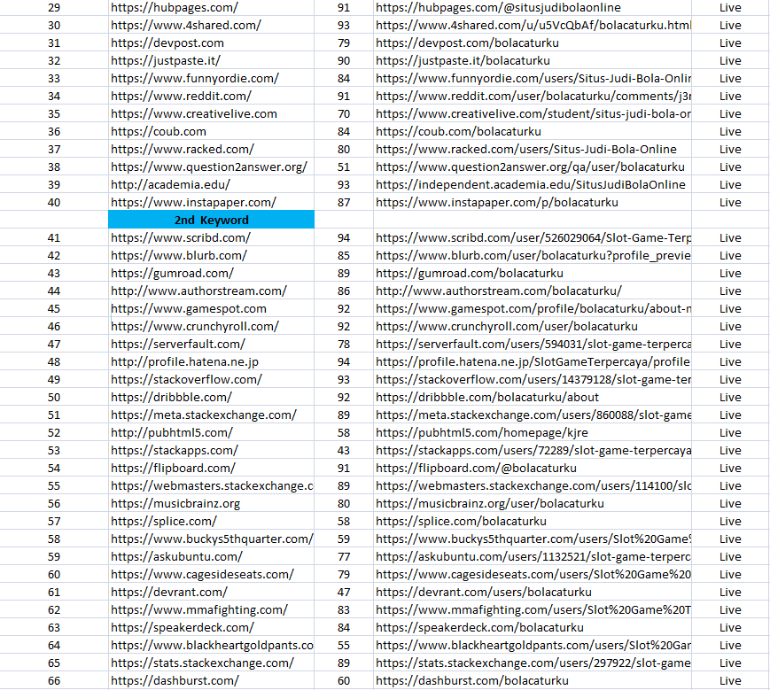The height and width of the screenshot is (690, 770).
Task: Select the https://askubuntu.com/ cell
Action: coord(211,556)
